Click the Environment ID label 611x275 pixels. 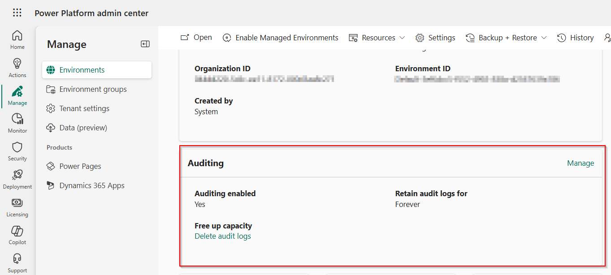(423, 69)
